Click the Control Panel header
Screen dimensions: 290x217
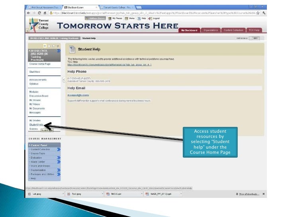[44, 145]
